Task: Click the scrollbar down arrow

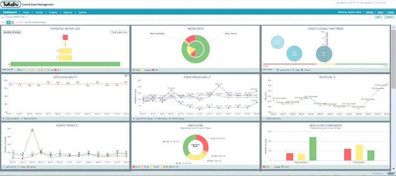Action: coord(393,169)
